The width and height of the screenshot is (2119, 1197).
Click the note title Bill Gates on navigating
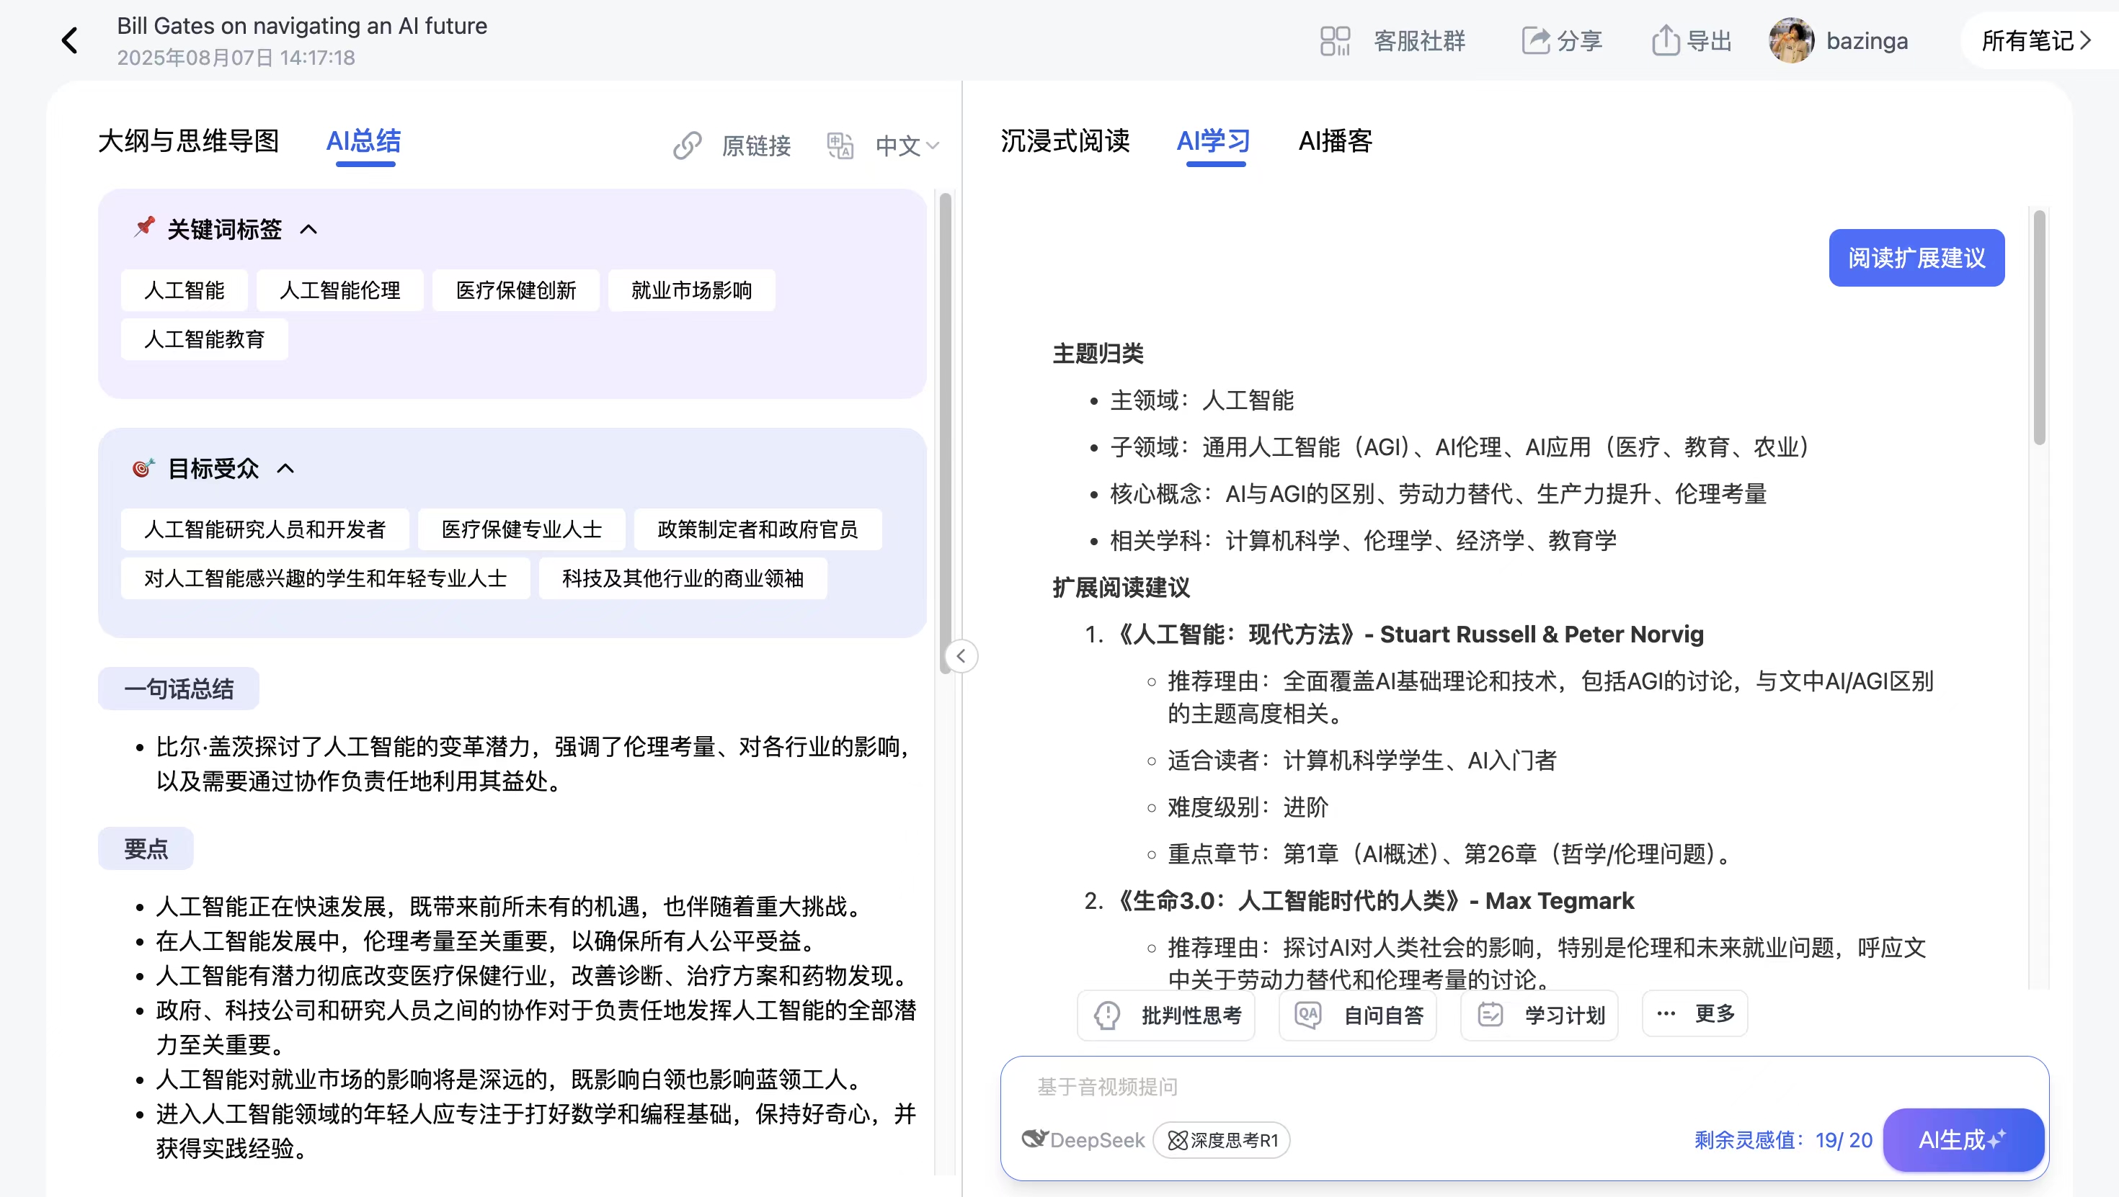click(x=302, y=25)
